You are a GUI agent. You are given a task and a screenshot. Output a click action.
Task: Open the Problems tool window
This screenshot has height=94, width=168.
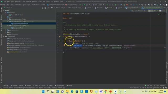click(x=14, y=86)
